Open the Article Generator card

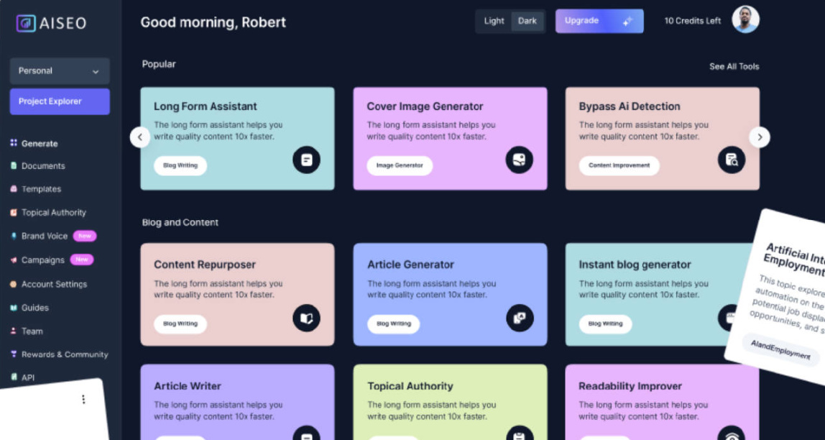click(x=450, y=294)
